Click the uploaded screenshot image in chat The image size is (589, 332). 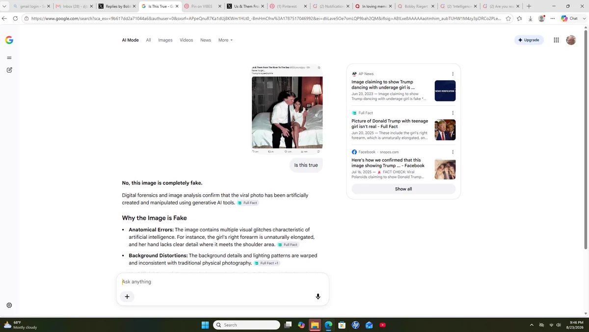(x=287, y=109)
